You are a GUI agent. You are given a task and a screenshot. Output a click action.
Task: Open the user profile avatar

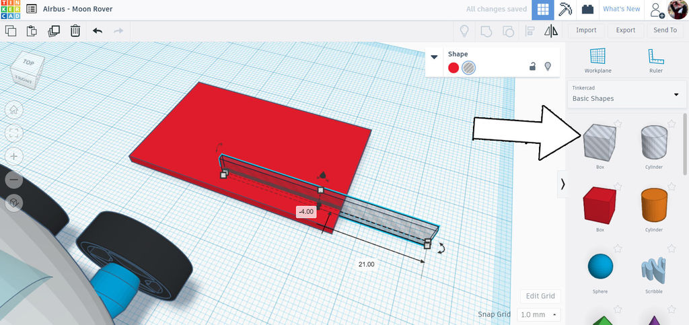(678, 9)
